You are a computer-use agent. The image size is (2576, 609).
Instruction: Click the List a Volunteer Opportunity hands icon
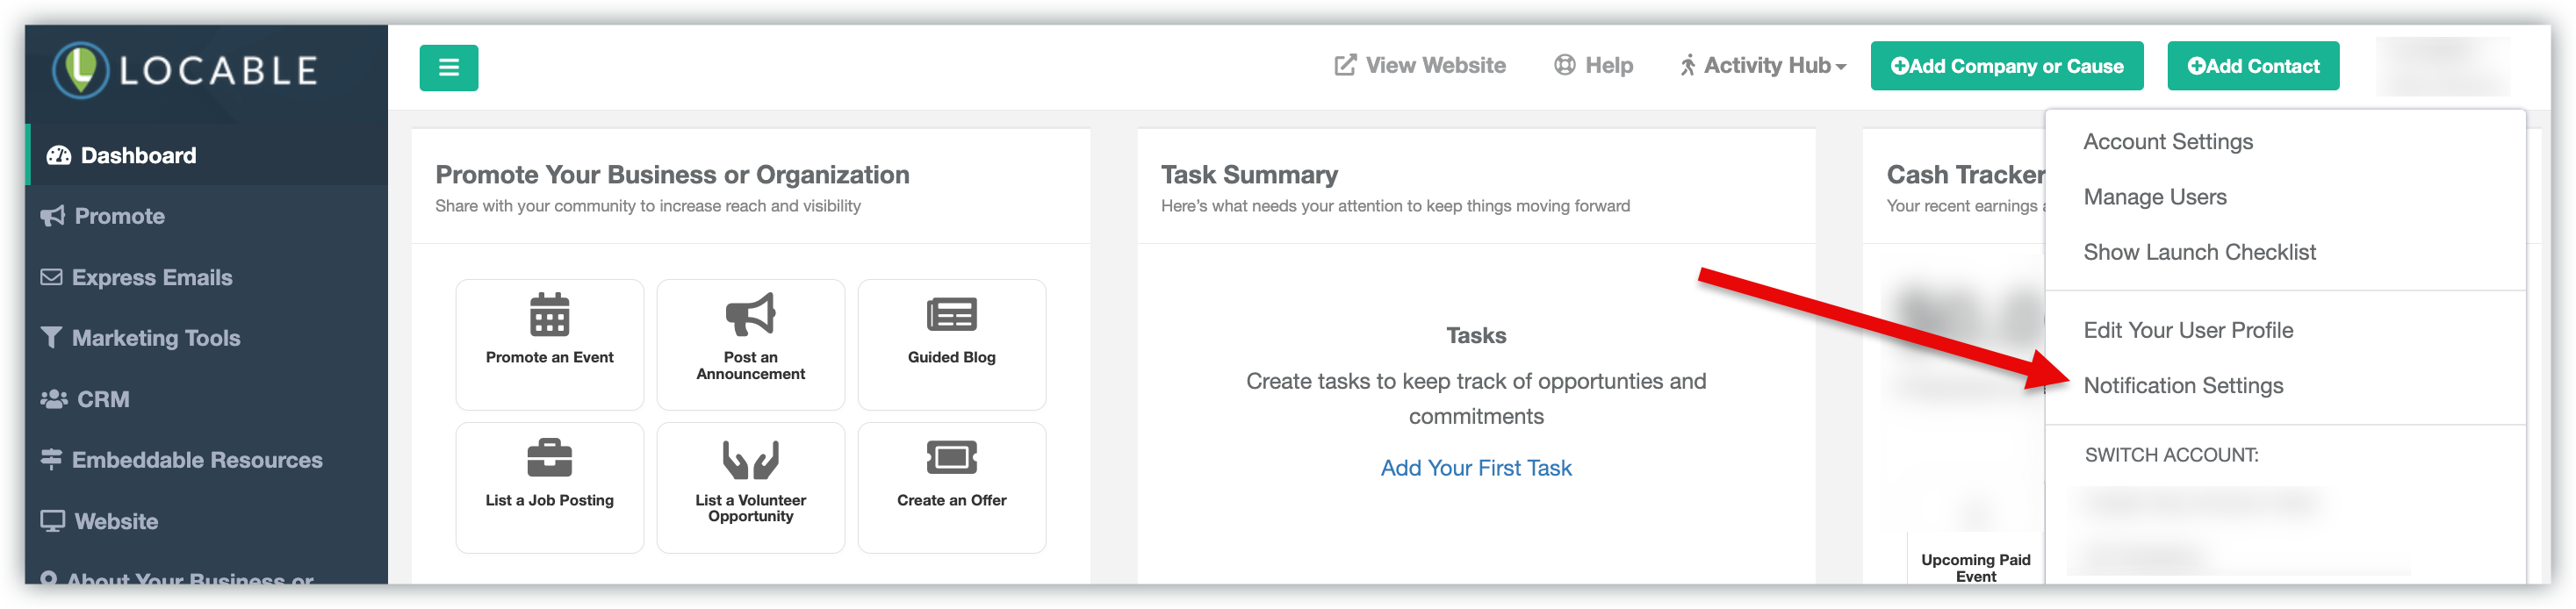[750, 459]
